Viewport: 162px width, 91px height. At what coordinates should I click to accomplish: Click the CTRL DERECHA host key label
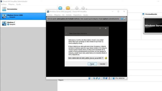point(120,78)
